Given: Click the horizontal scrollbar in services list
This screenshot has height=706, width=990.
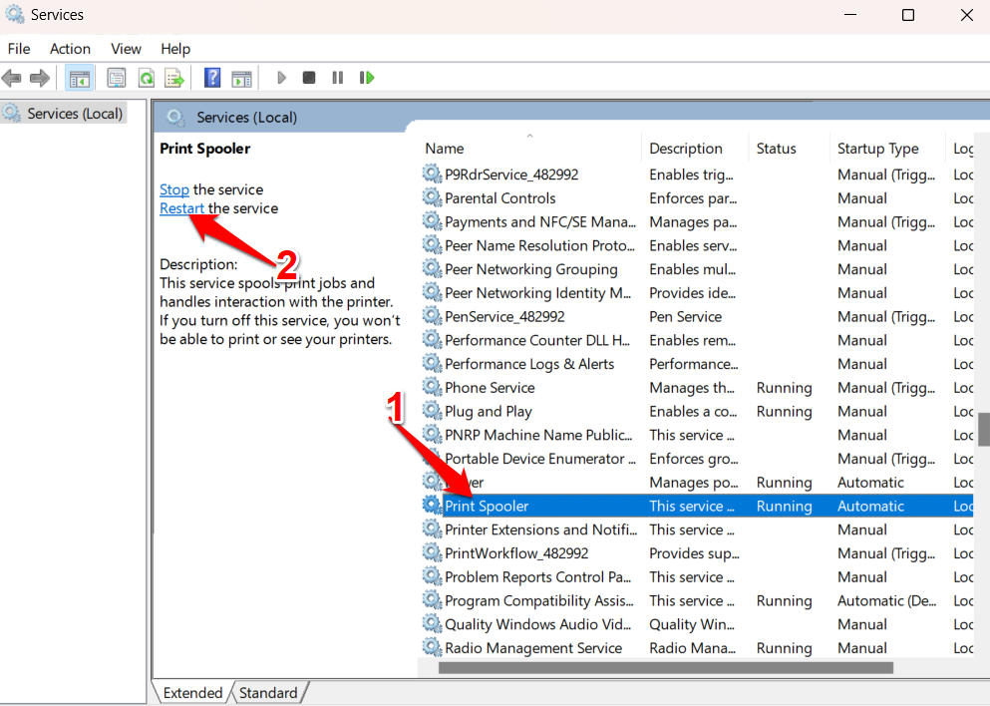Looking at the screenshot, I should pos(665,668).
